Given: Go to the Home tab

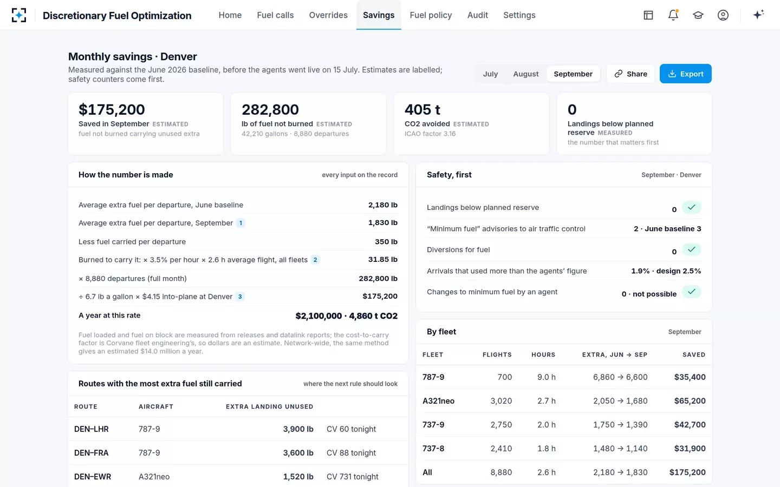Looking at the screenshot, I should point(230,15).
